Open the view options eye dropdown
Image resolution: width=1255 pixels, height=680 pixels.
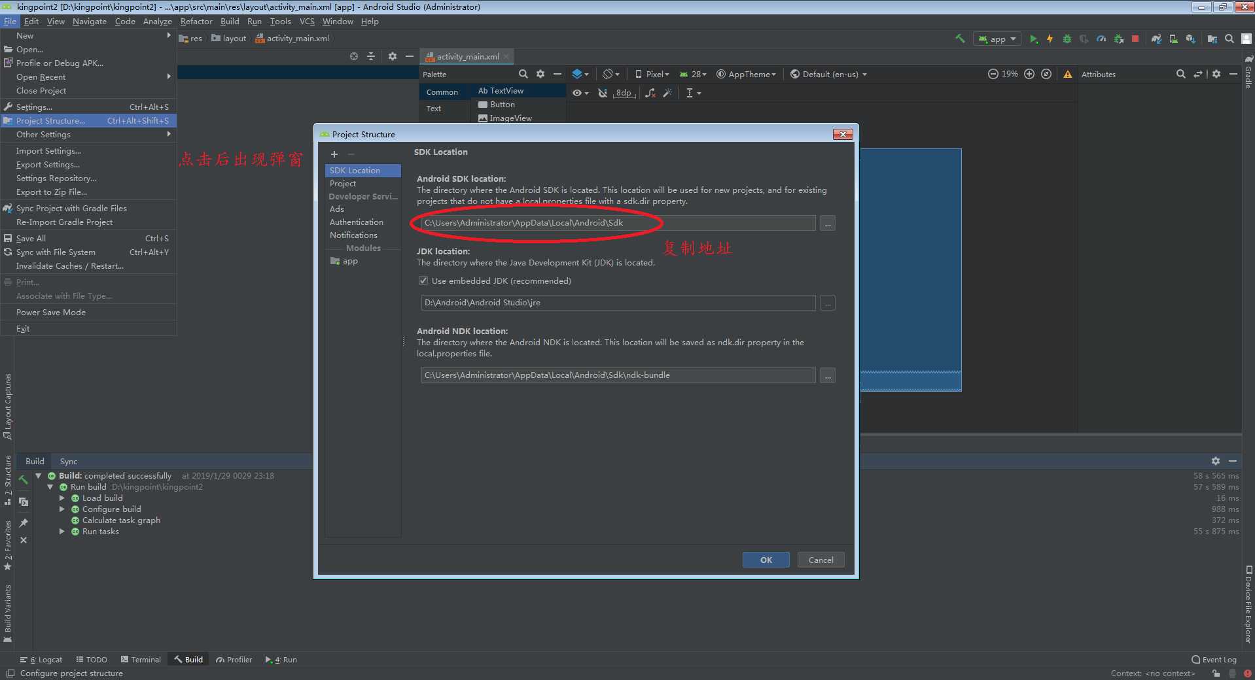tap(580, 93)
